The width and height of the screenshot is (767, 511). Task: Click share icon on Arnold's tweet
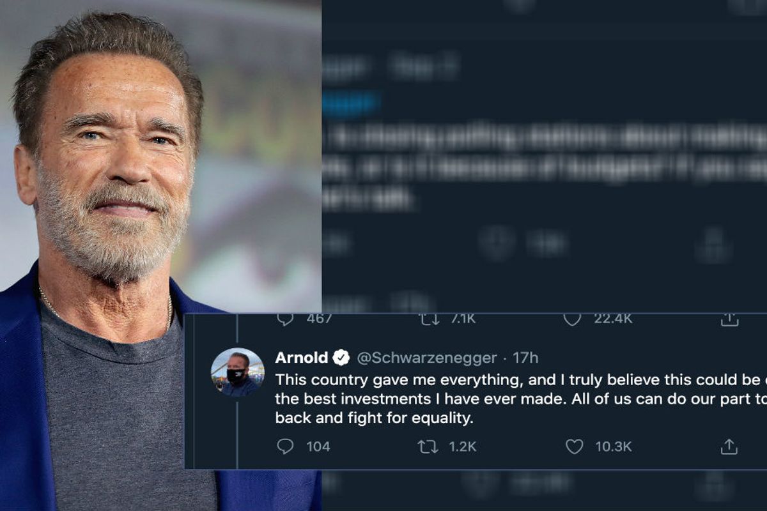(729, 446)
